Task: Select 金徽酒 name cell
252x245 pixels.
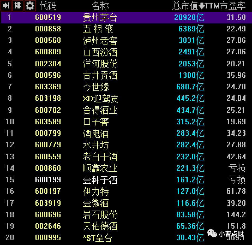Action: pyautogui.click(x=96, y=203)
